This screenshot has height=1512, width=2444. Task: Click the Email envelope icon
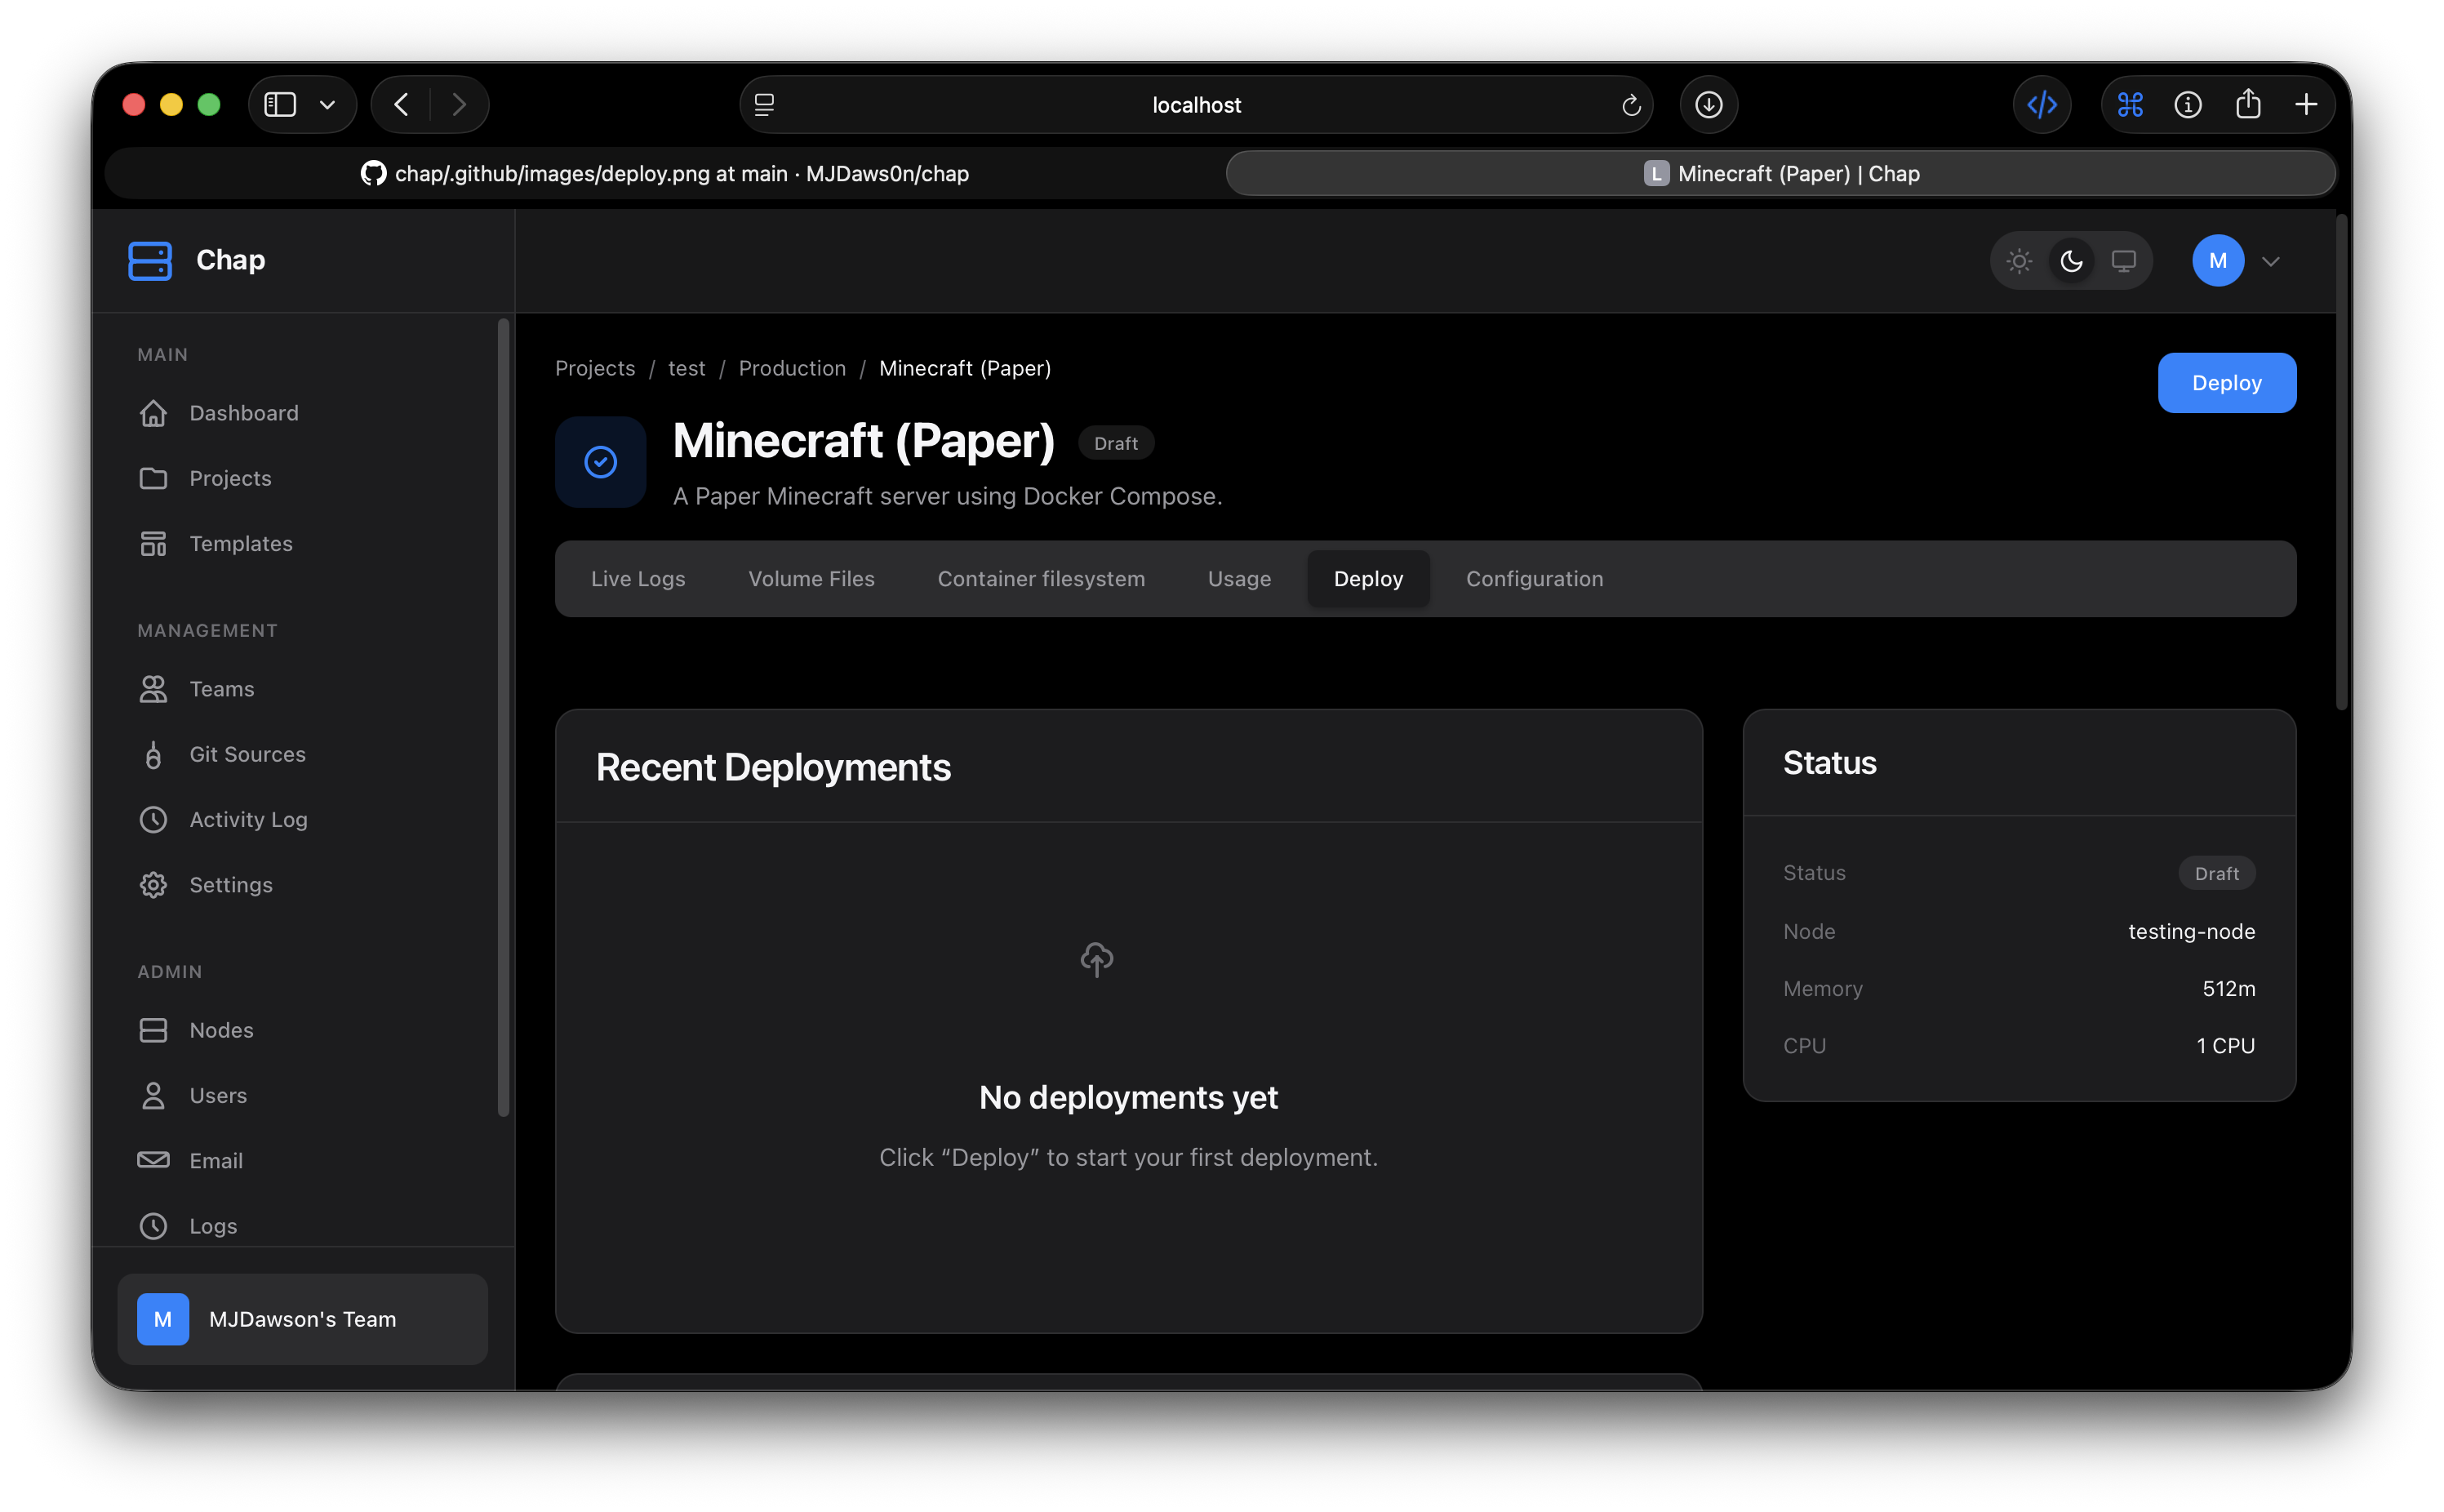click(x=153, y=1160)
